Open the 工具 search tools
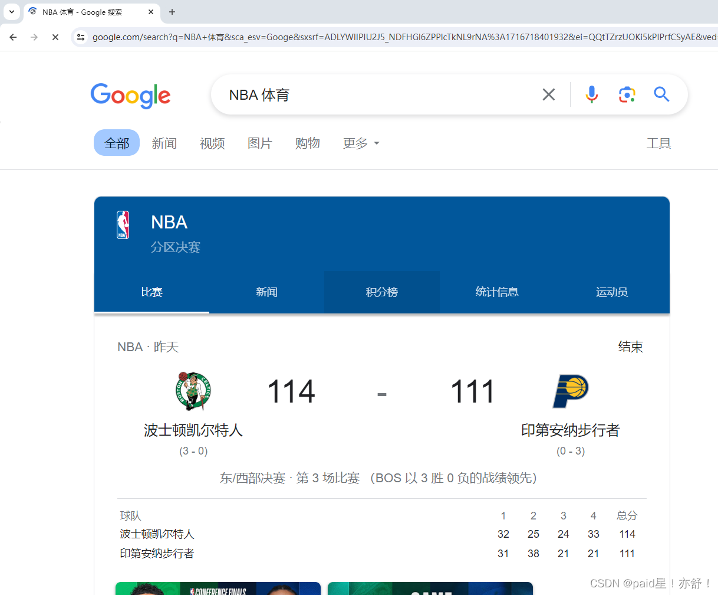 (659, 143)
